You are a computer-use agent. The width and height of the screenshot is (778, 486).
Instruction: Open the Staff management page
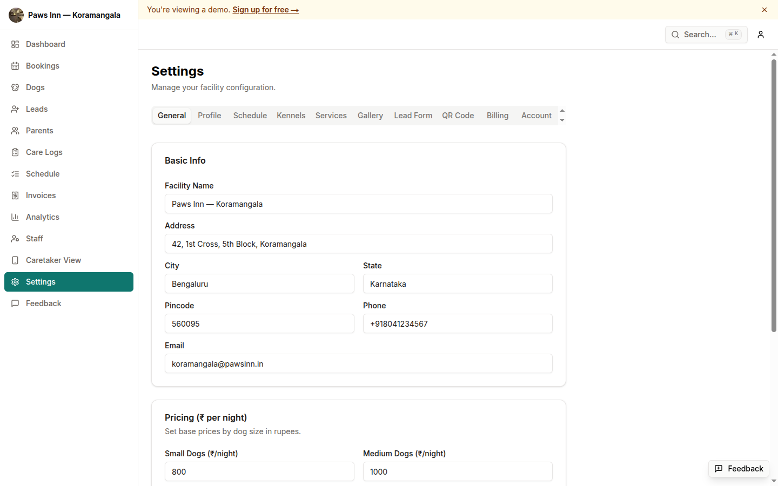click(34, 238)
